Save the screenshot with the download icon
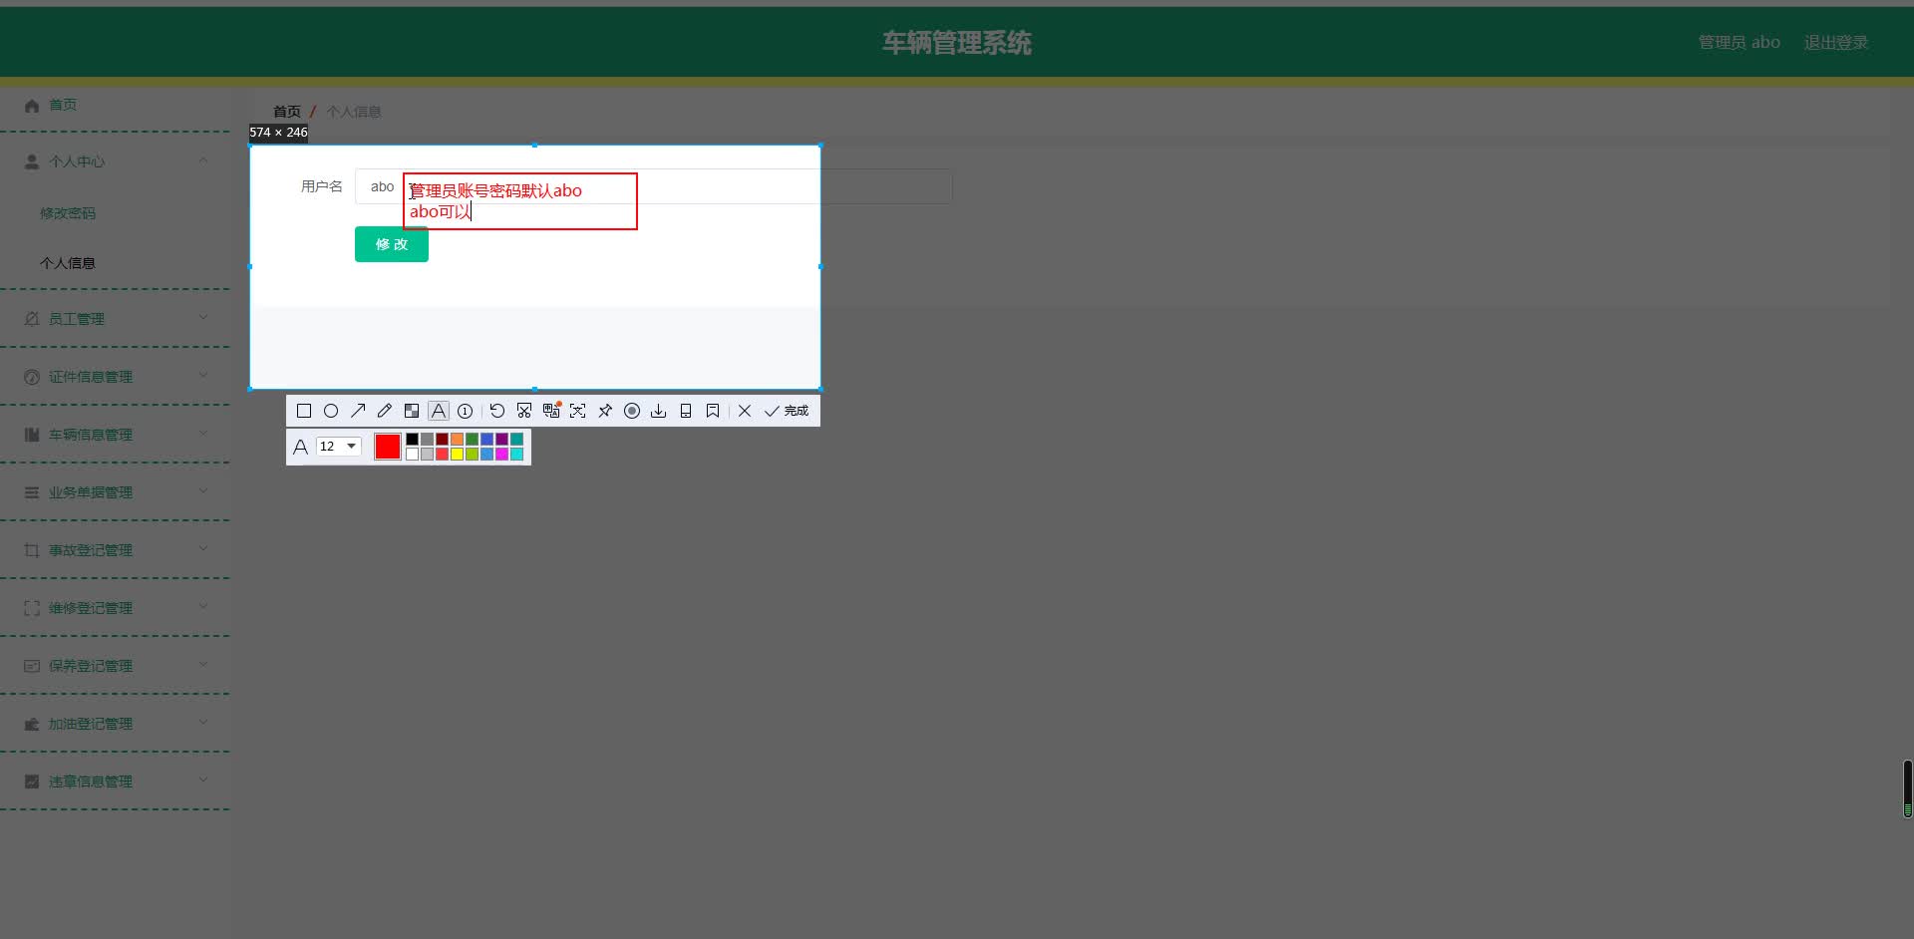 [x=659, y=411]
